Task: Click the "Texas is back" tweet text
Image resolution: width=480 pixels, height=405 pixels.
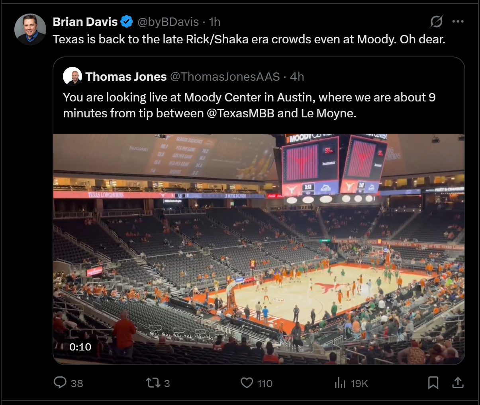Action: (x=249, y=39)
